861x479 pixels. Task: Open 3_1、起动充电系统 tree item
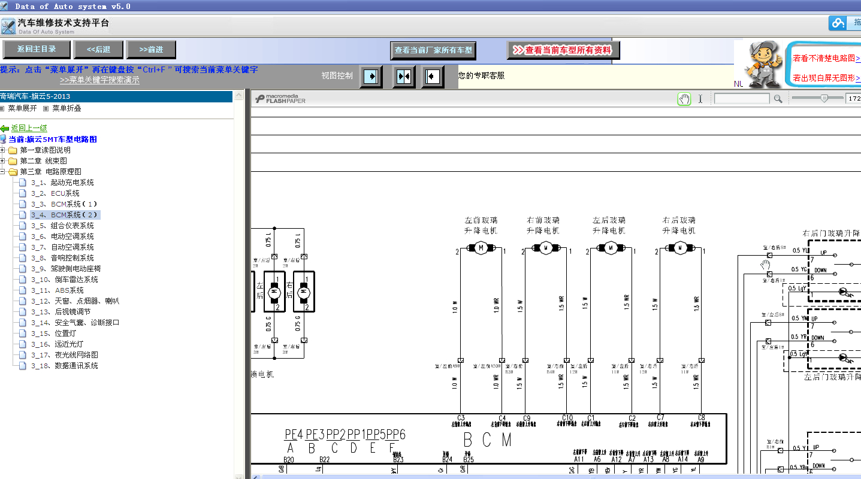62,183
